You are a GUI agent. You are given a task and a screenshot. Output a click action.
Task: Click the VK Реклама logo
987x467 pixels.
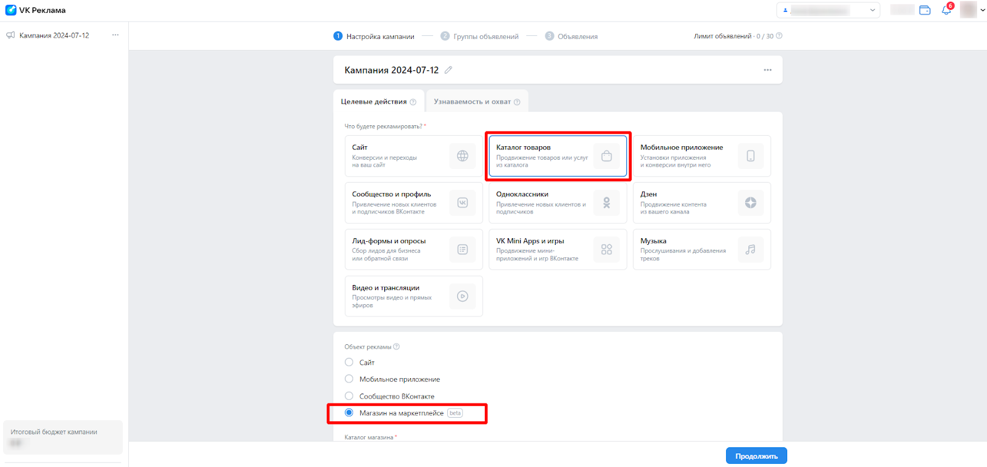tap(35, 10)
